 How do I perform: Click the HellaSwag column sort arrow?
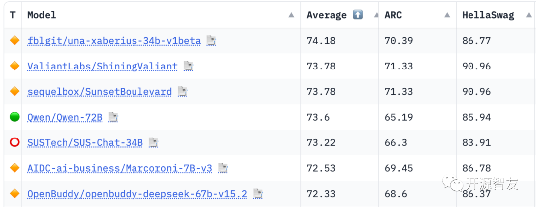pyautogui.click(x=525, y=15)
